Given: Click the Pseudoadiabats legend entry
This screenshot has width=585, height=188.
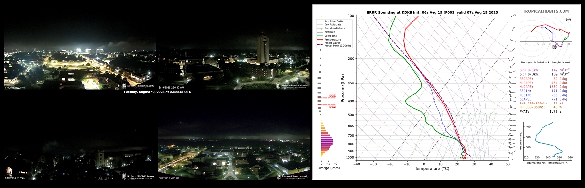Looking at the screenshot, I should coord(332,28).
